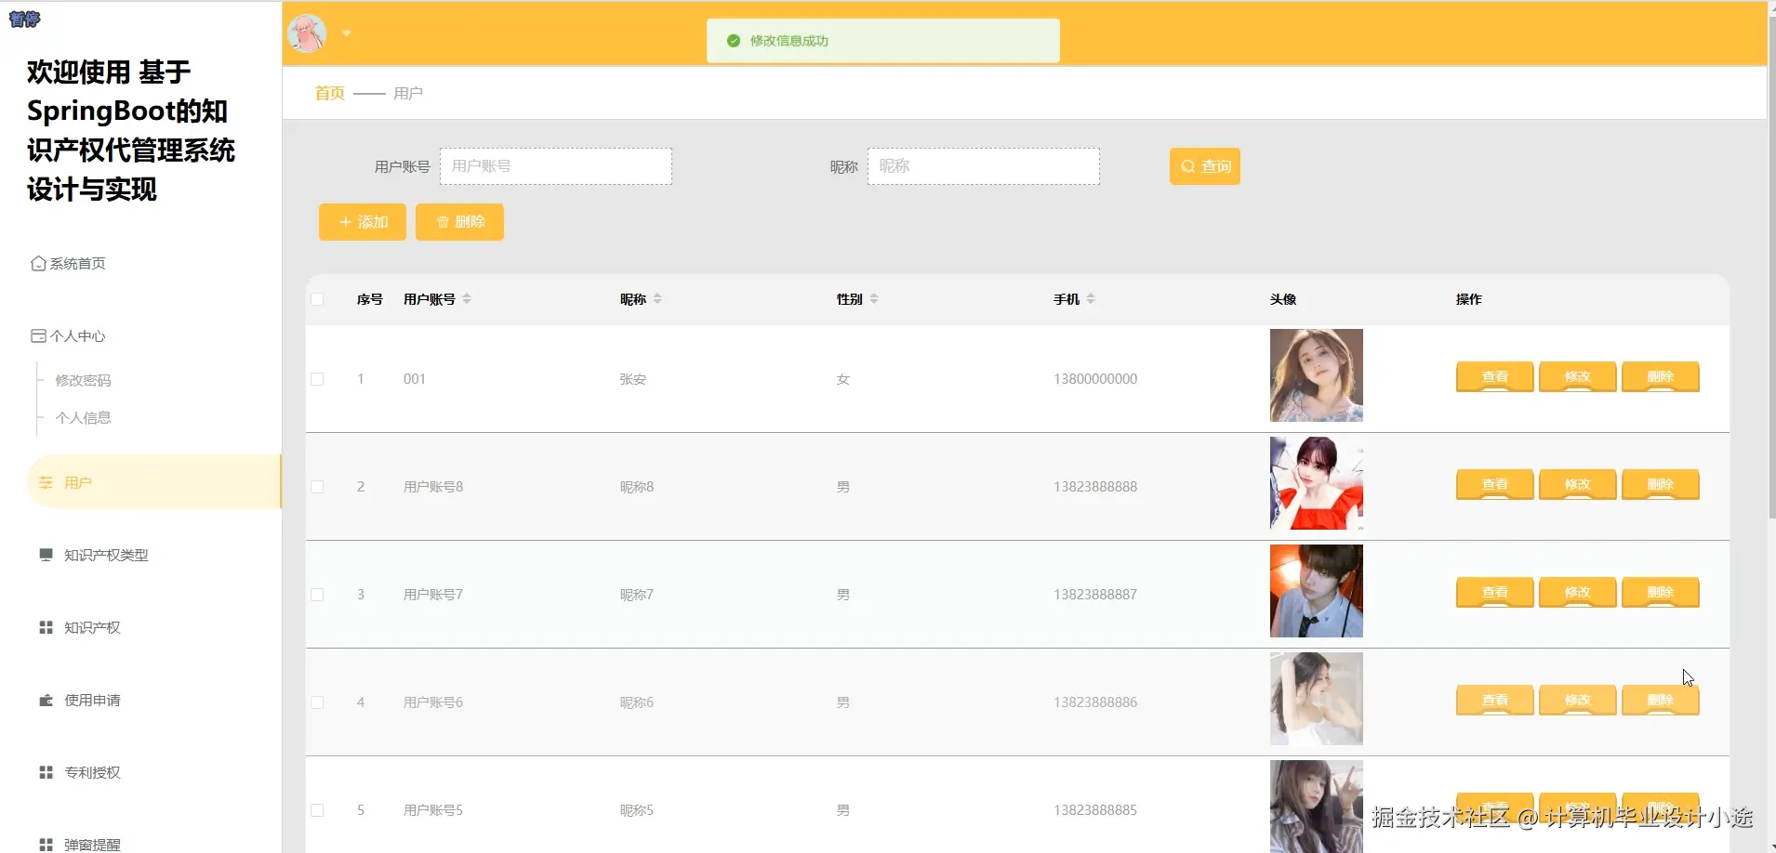Click 删除 for 用户账号8

1661,485
